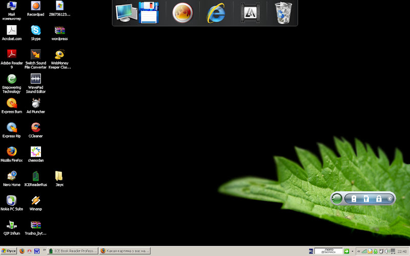Open Mozilla Firefox desktop shortcut
This screenshot has height=256, width=410.
(12, 153)
